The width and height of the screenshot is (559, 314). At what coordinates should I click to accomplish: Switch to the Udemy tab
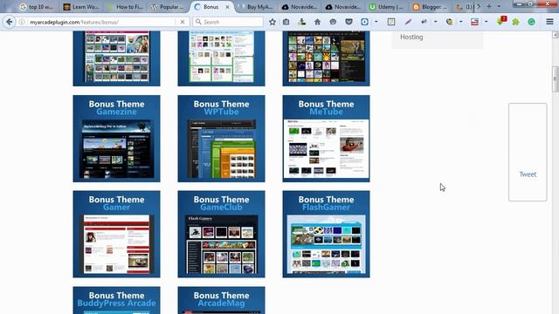point(386,7)
